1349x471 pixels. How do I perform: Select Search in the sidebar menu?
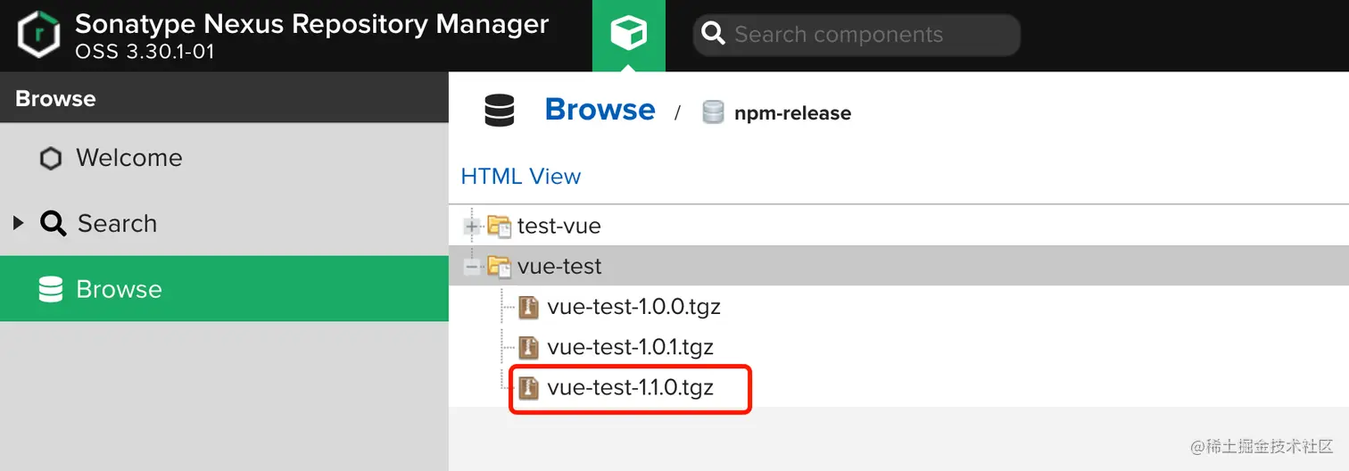(x=117, y=223)
